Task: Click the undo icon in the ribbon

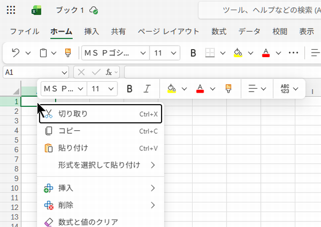Action: click(x=16, y=53)
